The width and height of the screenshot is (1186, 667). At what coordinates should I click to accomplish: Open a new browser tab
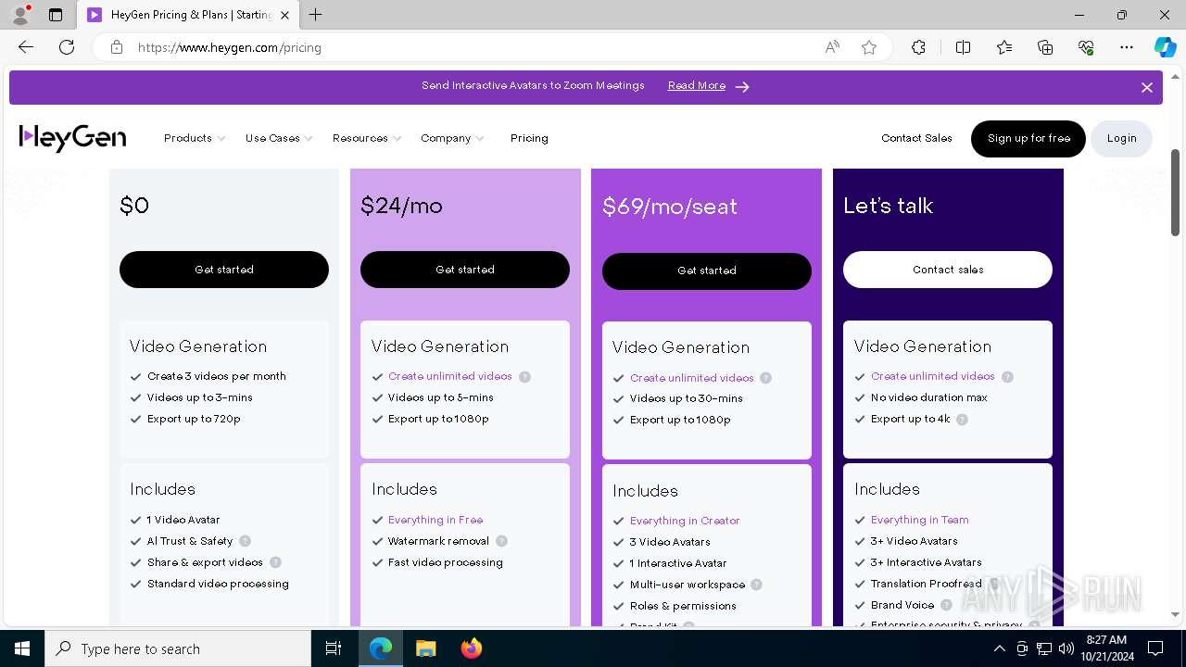tap(316, 15)
